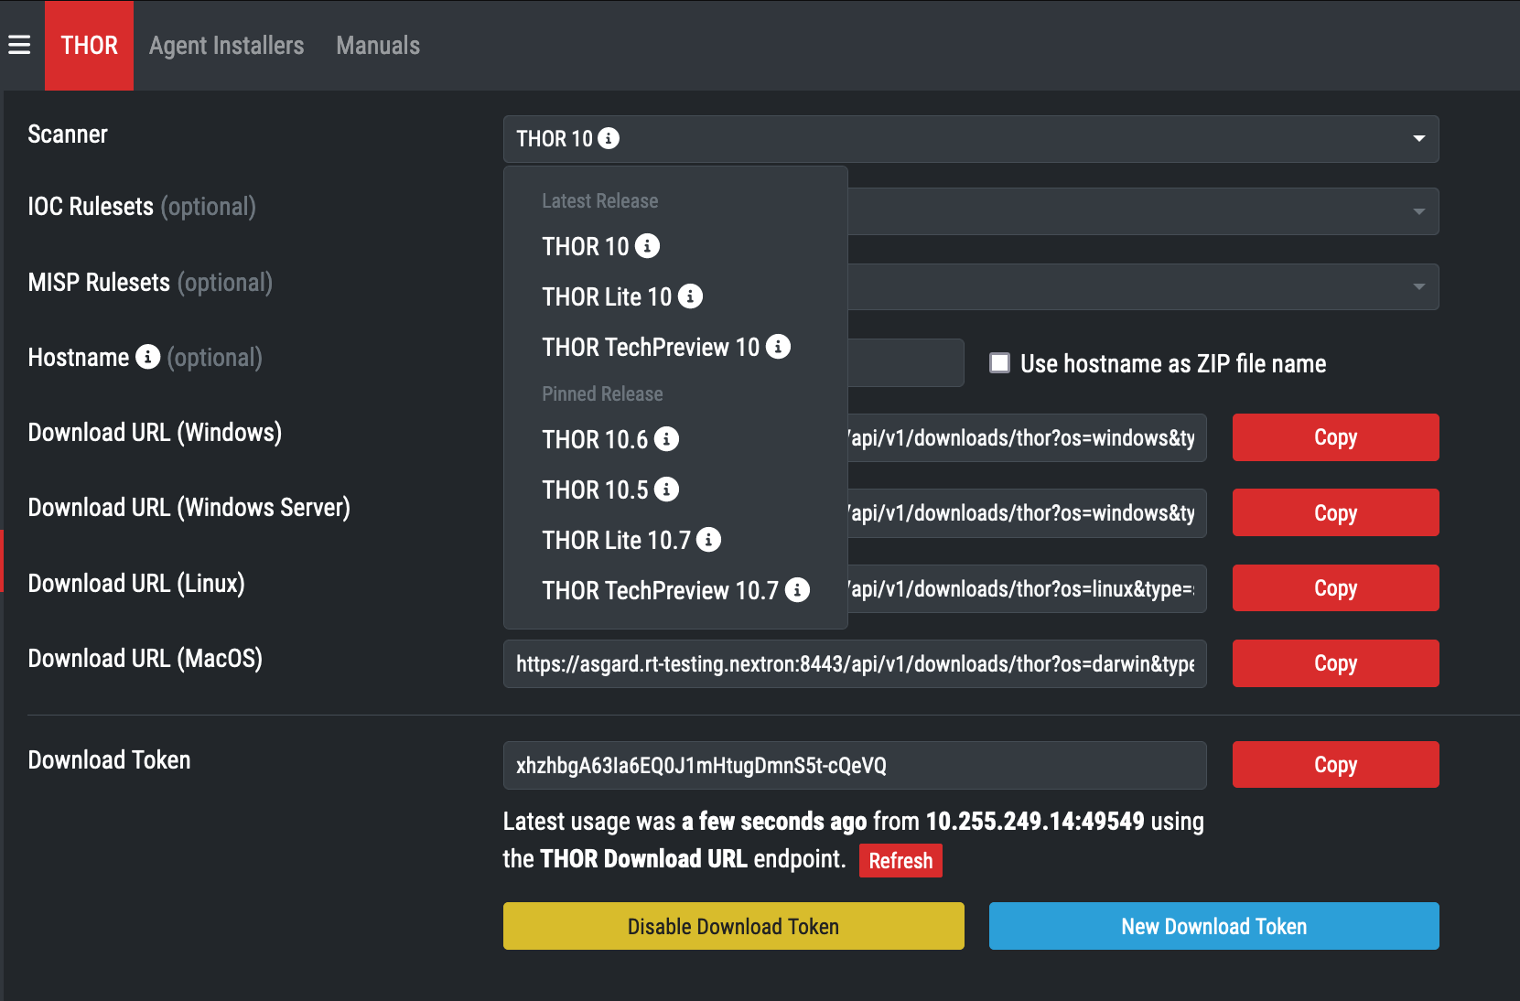This screenshot has height=1001, width=1520.
Task: Click the Disable Download Token button
Action: [733, 926]
